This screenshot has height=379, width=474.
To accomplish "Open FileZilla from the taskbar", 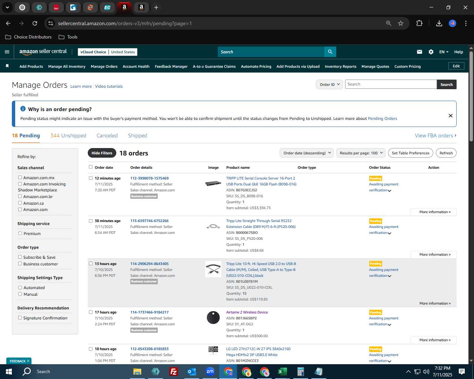I will 173,372.
